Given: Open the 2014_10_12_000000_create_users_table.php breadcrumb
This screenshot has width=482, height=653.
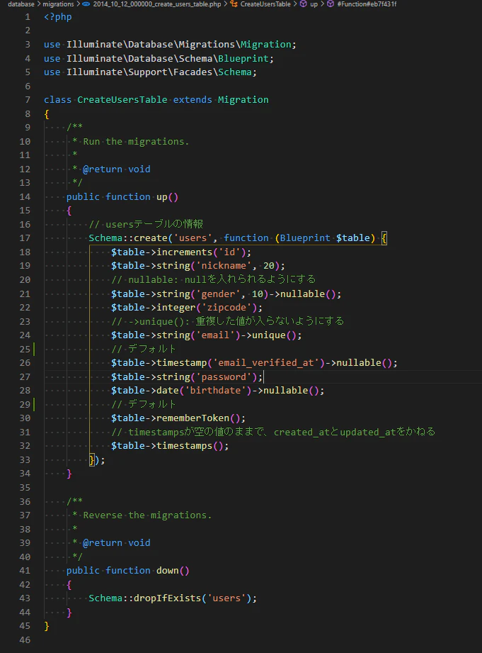Looking at the screenshot, I should coord(157,4).
